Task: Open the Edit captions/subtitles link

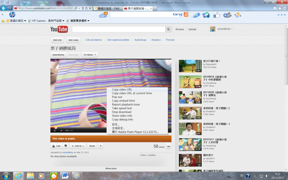Action: click(x=118, y=40)
